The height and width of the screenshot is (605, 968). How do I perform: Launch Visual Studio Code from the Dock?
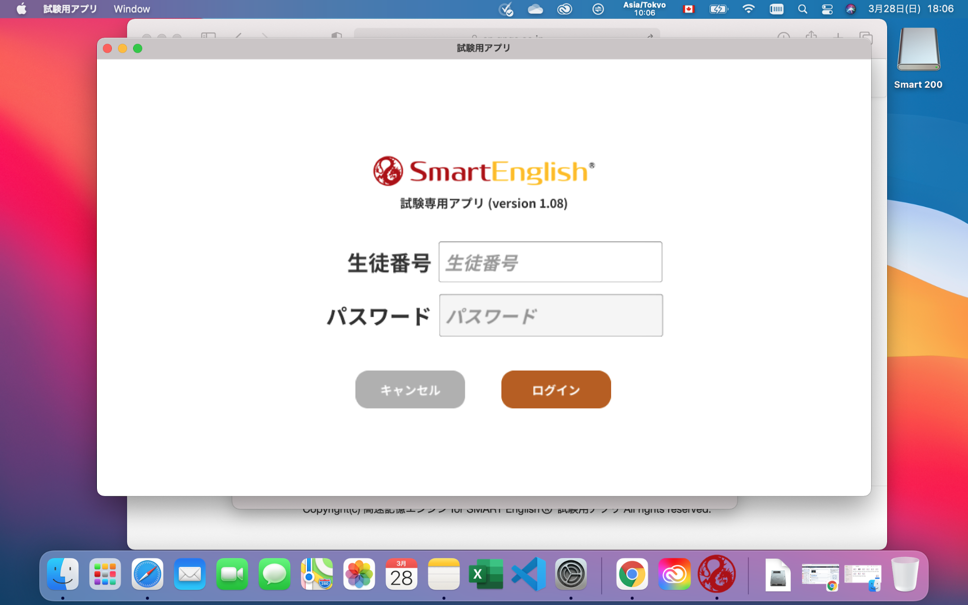pyautogui.click(x=528, y=574)
